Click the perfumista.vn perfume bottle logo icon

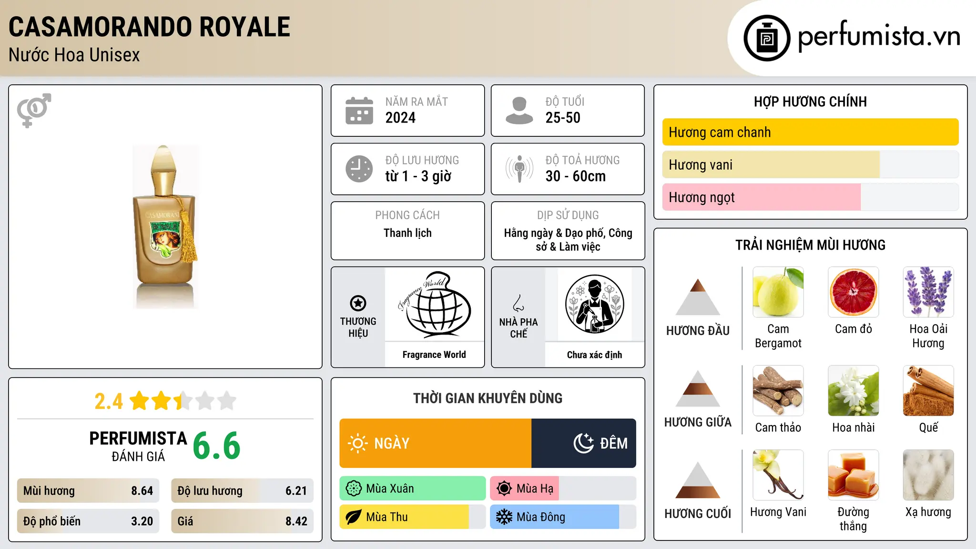click(x=767, y=38)
